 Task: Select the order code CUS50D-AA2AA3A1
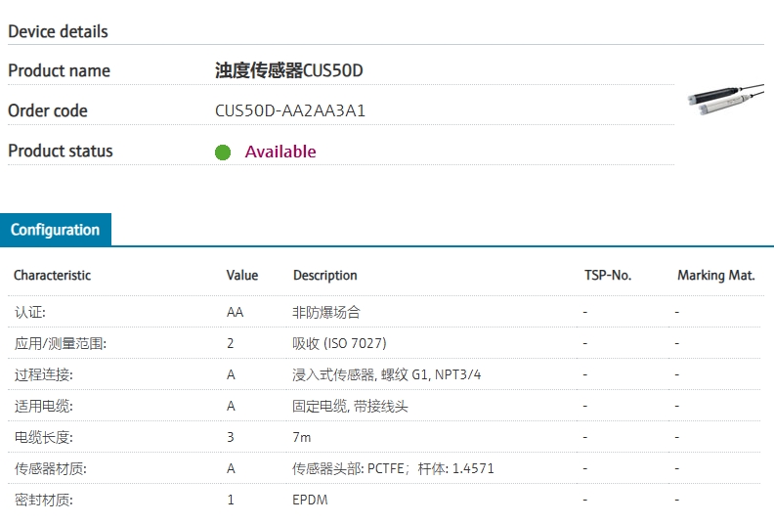(x=290, y=110)
